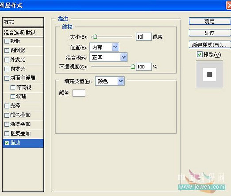Click the 复位 reset button
Screen dimensions: 231x196
tap(209, 33)
